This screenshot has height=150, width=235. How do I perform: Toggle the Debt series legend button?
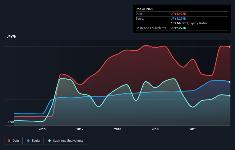pyautogui.click(x=14, y=141)
